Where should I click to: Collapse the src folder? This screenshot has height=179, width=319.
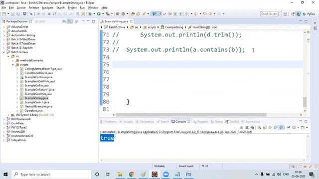8,56
